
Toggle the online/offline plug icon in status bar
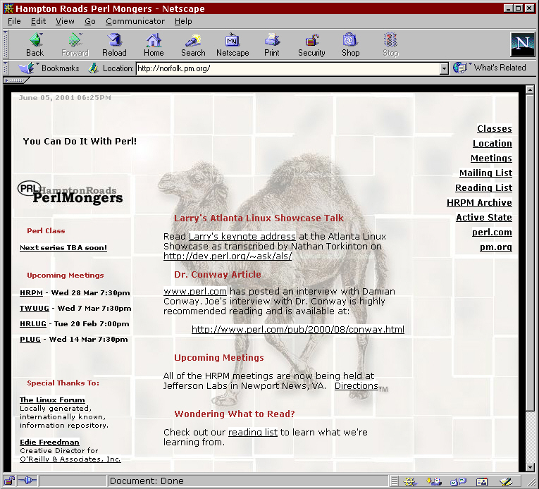[27, 481]
